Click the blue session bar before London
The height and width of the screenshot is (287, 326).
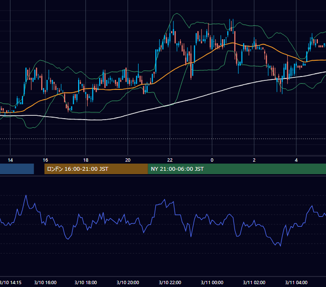(17, 169)
